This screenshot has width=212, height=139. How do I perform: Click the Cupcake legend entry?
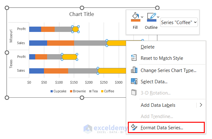[x=58, y=91]
